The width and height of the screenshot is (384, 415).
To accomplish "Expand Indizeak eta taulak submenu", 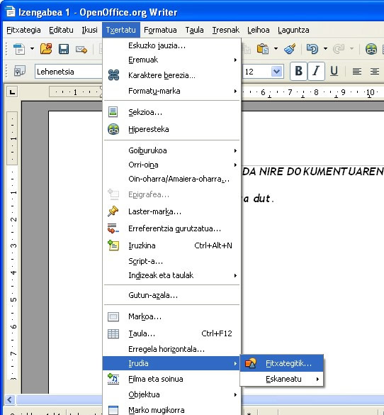I will point(171,275).
